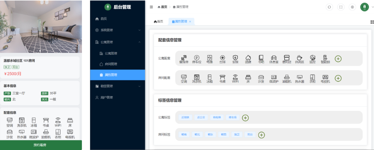Click the 朝北 room tag
This screenshot has width=374, height=150.
point(197,134)
